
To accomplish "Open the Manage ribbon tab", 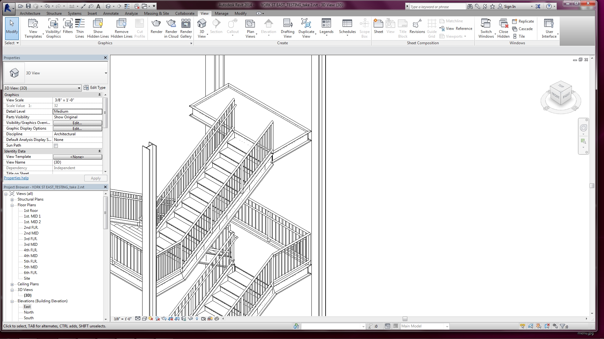I will [222, 13].
